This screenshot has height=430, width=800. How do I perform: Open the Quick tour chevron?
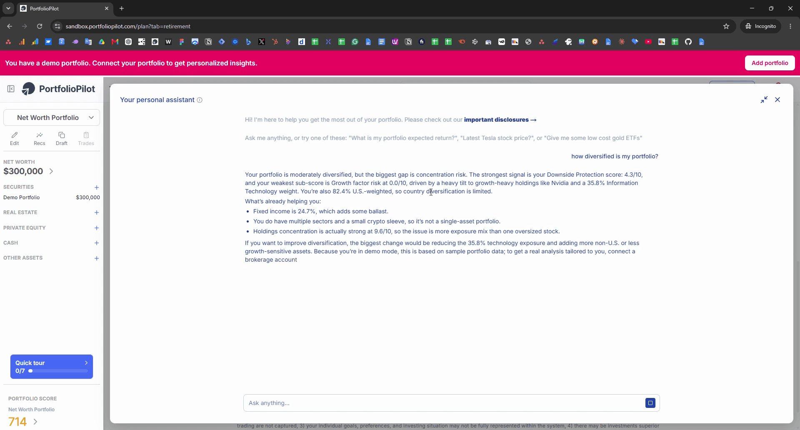(x=86, y=363)
